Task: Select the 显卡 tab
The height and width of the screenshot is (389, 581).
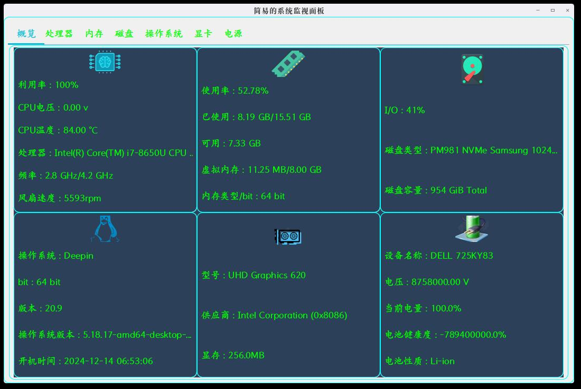Action: pyautogui.click(x=203, y=34)
